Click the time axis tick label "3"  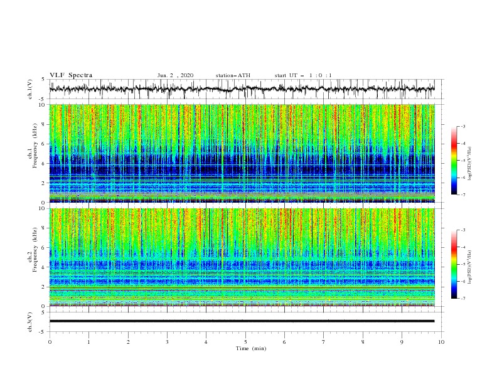point(167,342)
